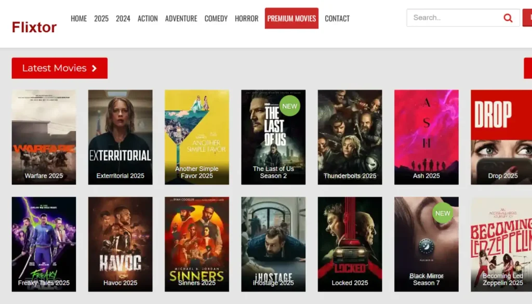Go to the ACTION category
The image size is (532, 304).
point(148,18)
